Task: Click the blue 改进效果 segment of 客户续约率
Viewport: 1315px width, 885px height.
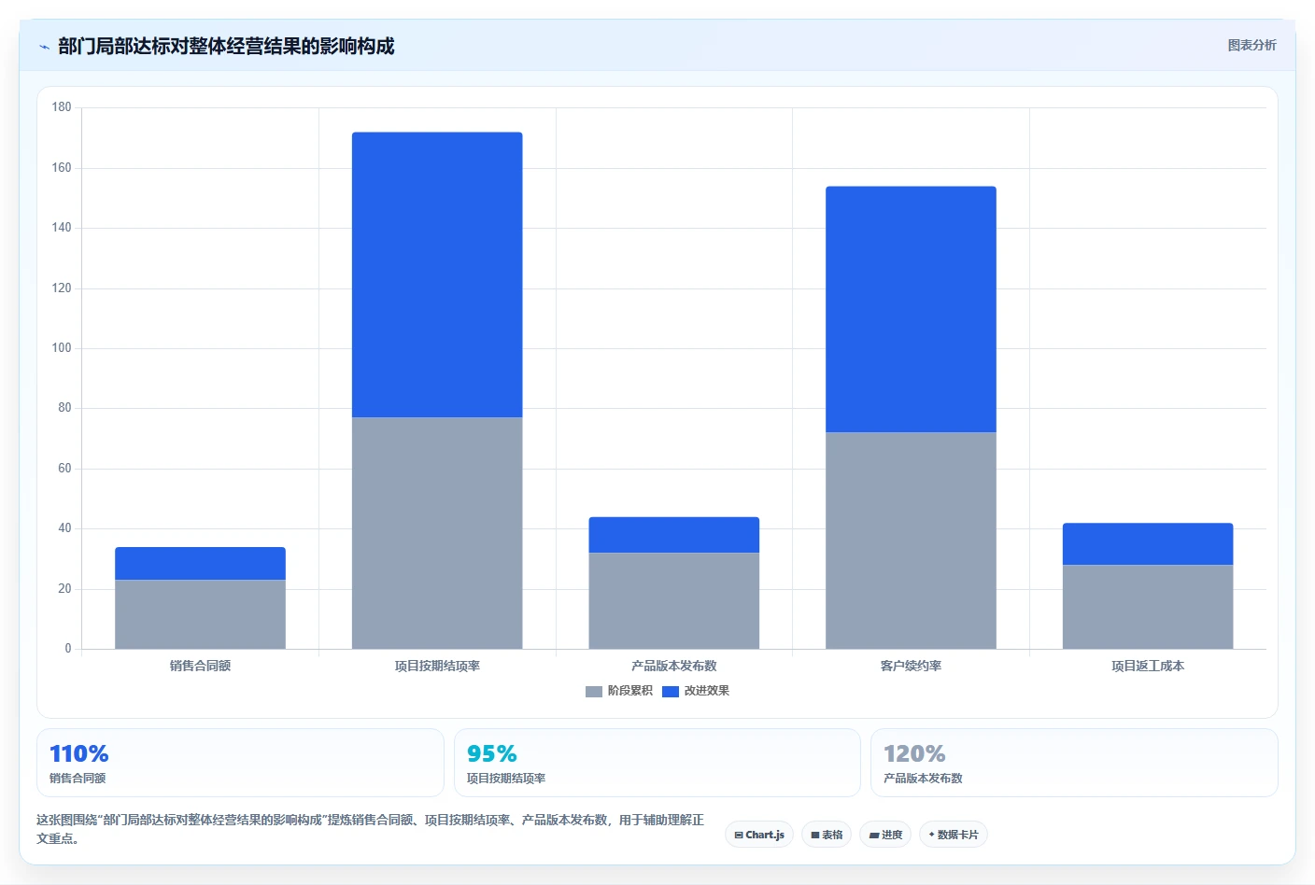Action: pyautogui.click(x=911, y=309)
